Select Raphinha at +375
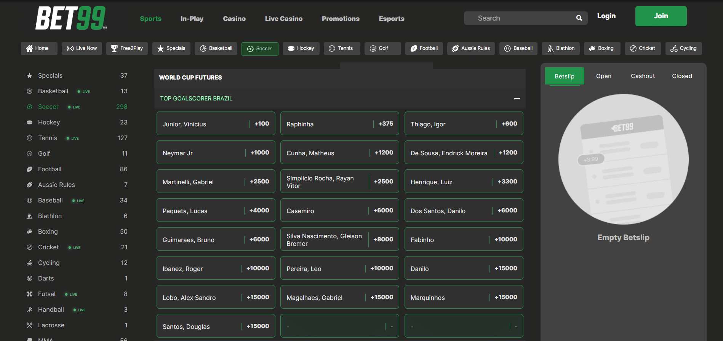 coord(340,123)
